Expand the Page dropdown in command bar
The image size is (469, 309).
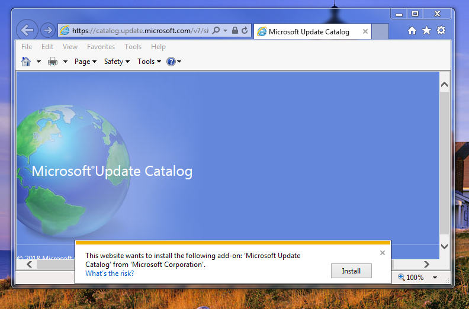pyautogui.click(x=85, y=62)
